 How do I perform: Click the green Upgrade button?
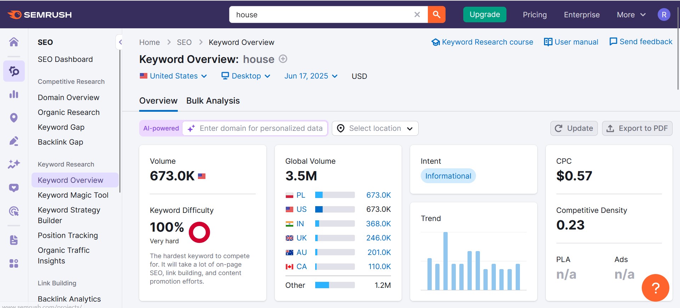[484, 14]
